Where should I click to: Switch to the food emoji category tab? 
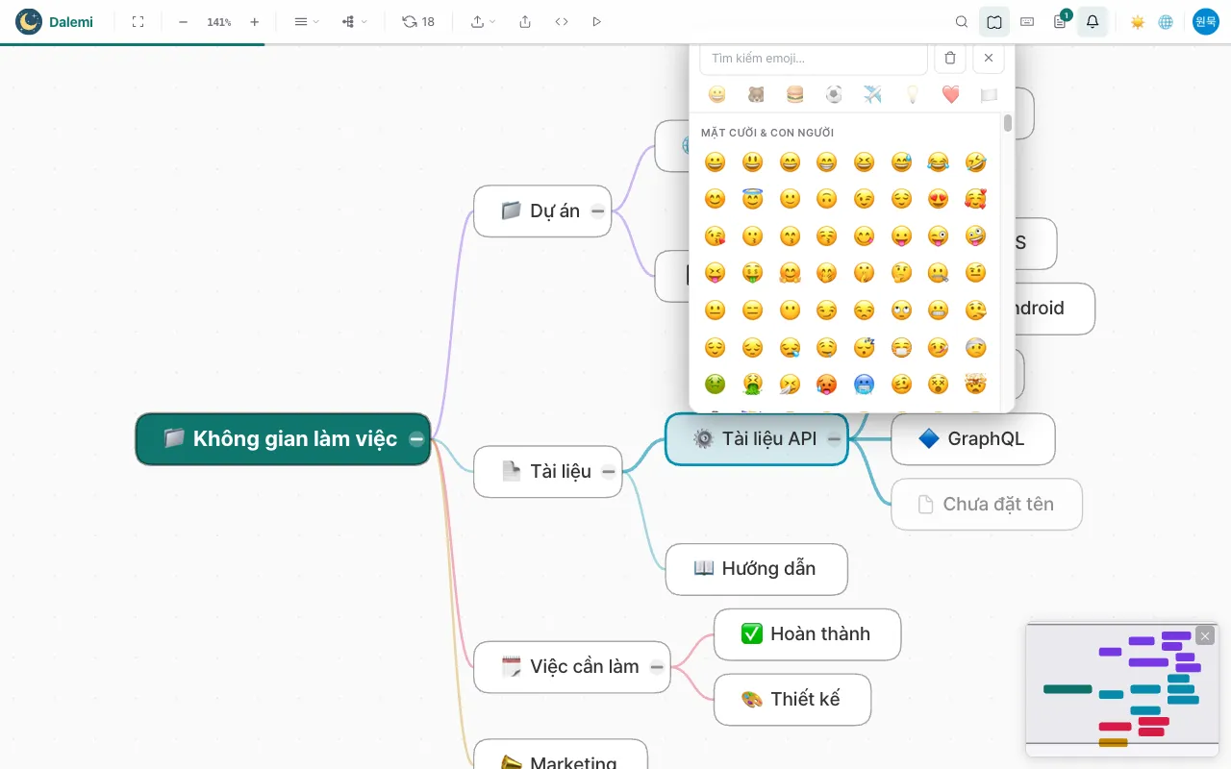[794, 94]
